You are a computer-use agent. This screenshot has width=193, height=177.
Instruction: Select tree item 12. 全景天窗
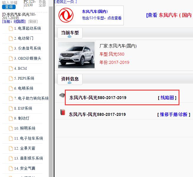[x=25, y=148]
